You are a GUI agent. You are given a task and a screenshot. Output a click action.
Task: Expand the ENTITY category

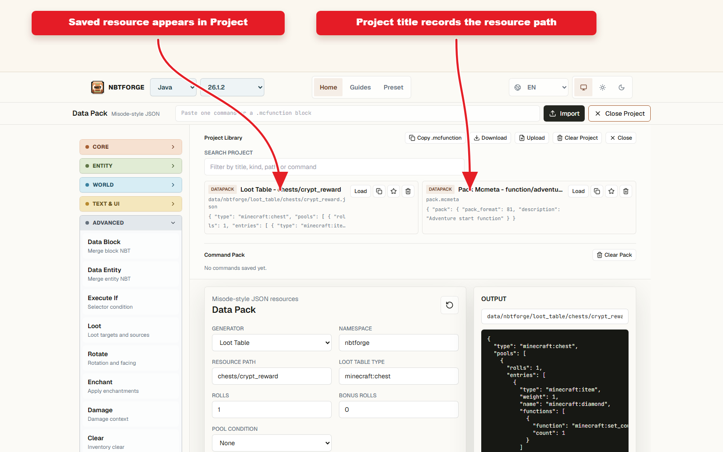point(131,166)
